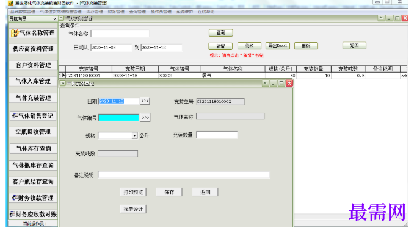Open 财务收款管理 in the navigation sidebar
Viewport: 417px width, 231px height.
click(33, 198)
